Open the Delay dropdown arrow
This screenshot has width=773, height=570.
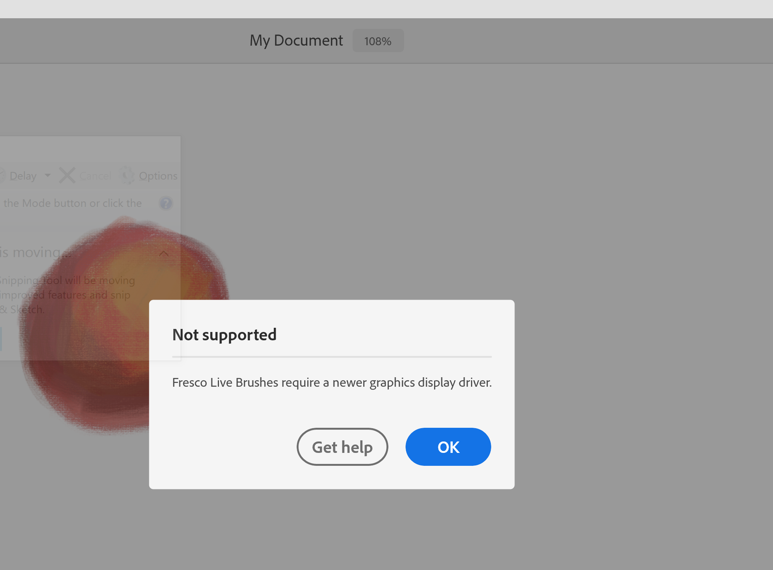tap(48, 175)
